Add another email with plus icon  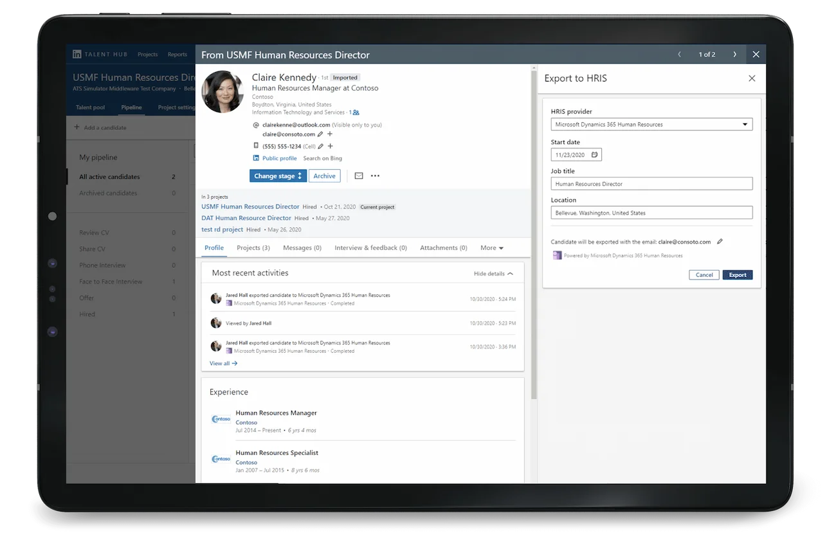[330, 134]
